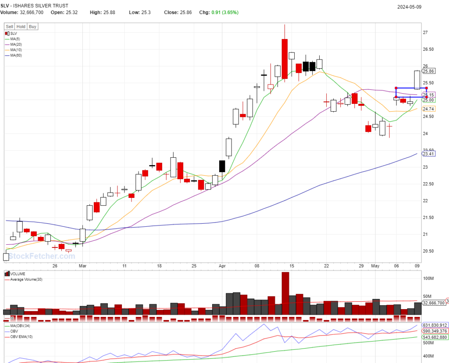Click the 400M OBV axis label
The height and width of the screenshot is (363, 449).
pos(428,356)
